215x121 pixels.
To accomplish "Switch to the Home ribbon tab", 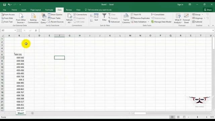I will coord(14,10).
